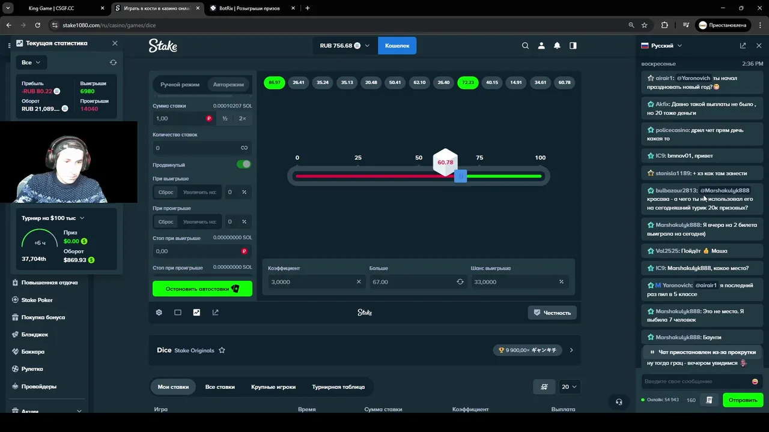Image resolution: width=769 pixels, height=432 pixels.
Task: Select Сброс under При выигрыше
Action: click(x=166, y=193)
